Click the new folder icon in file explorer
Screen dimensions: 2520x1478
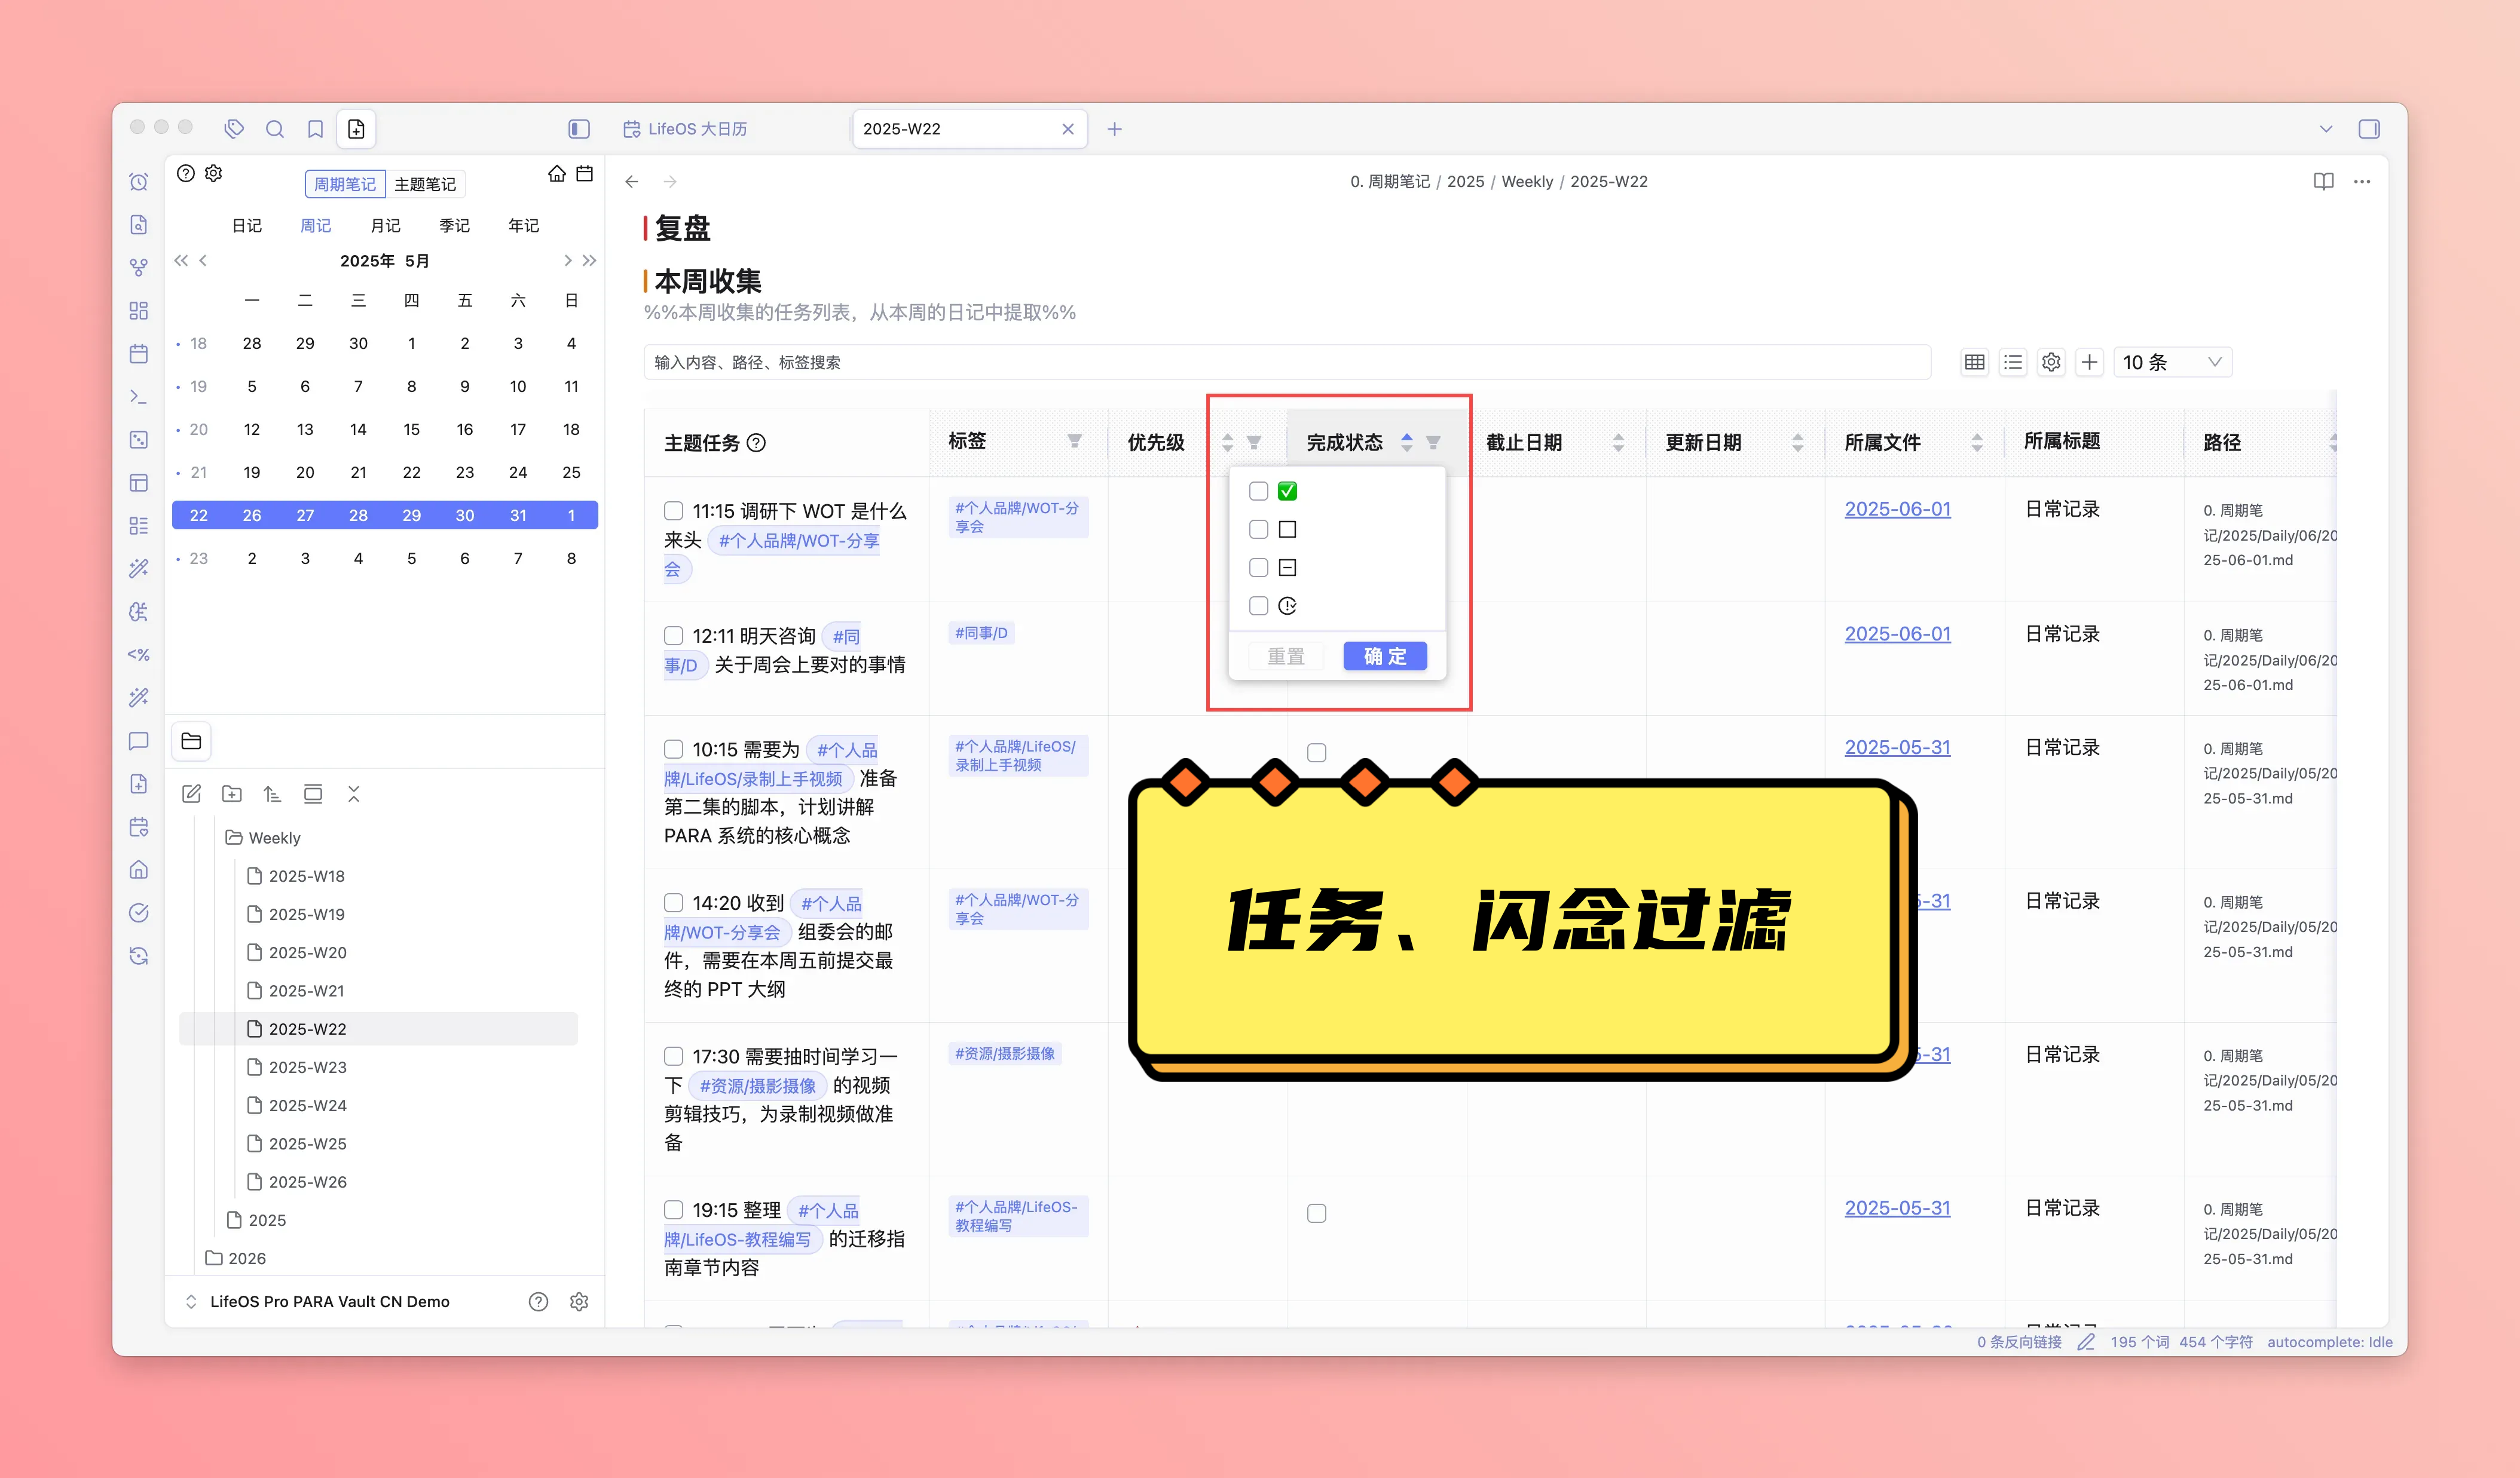pos(232,795)
